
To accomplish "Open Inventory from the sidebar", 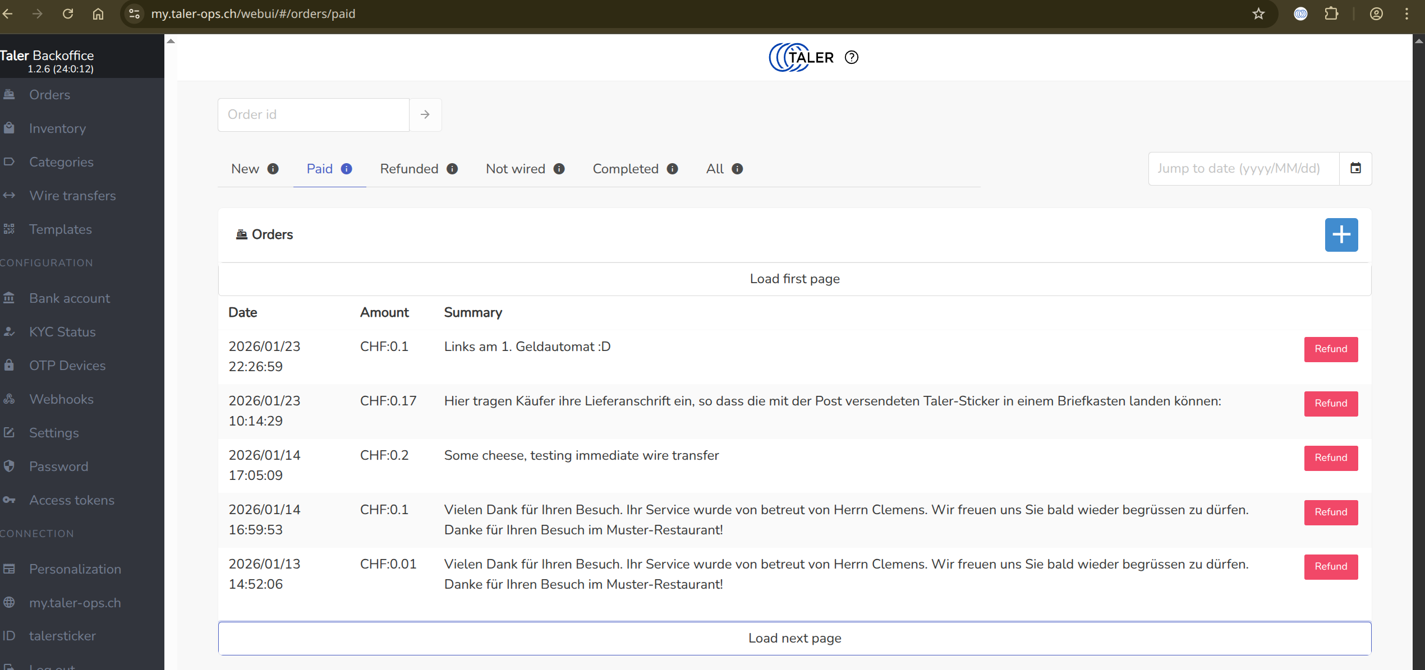I will 57,128.
